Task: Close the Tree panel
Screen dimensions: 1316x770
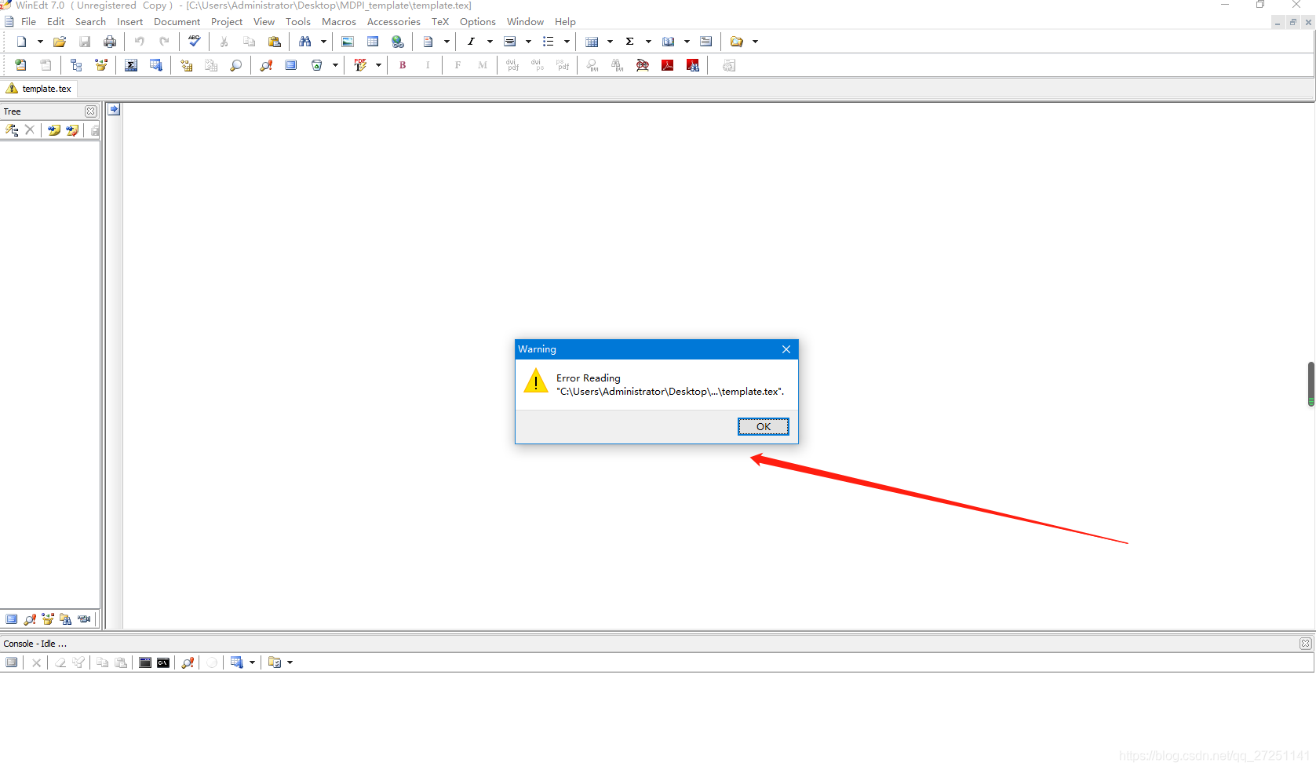Action: tap(91, 111)
